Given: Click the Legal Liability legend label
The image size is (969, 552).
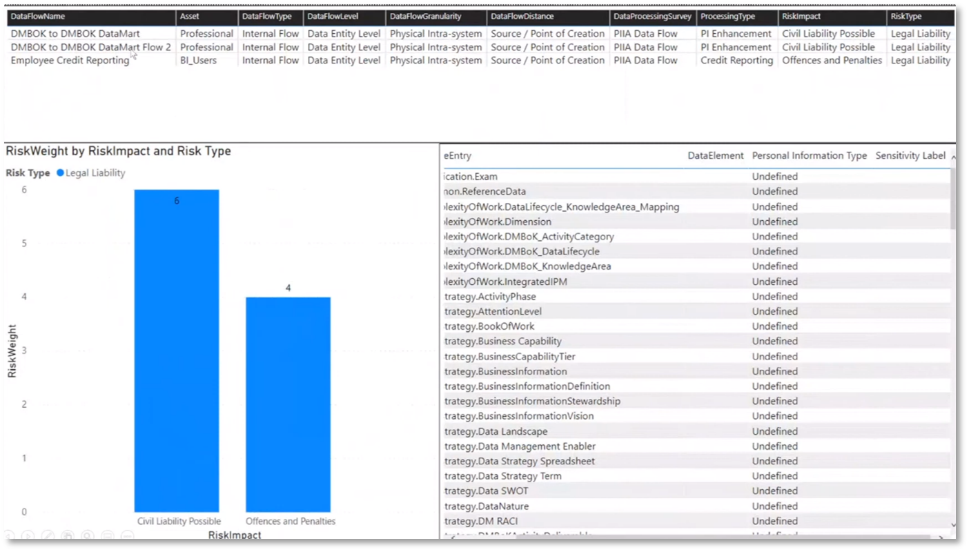Looking at the screenshot, I should click(x=95, y=173).
